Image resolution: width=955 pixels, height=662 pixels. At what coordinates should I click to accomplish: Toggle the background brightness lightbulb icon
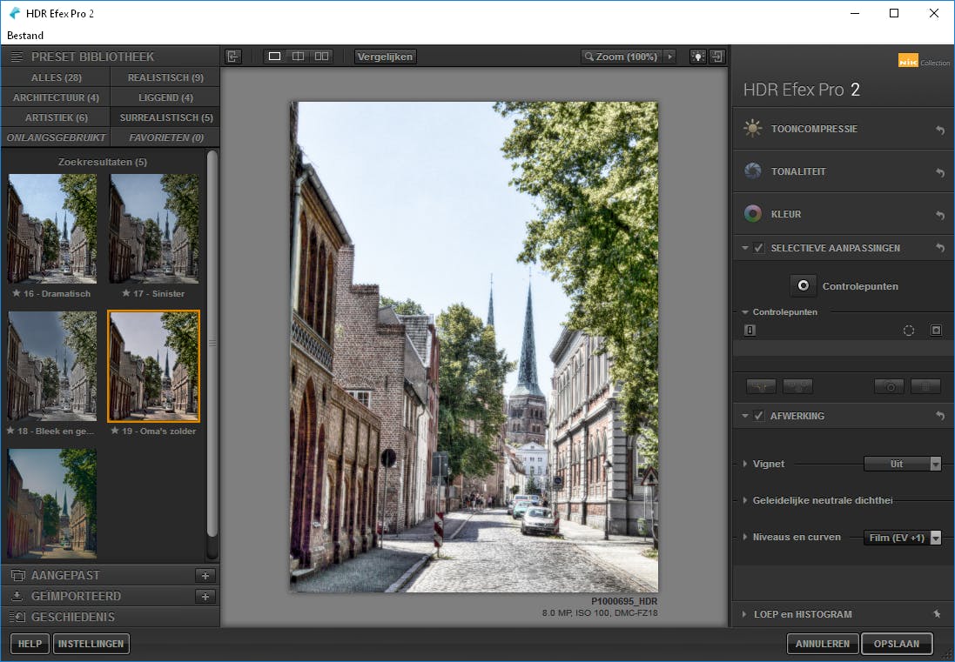698,57
